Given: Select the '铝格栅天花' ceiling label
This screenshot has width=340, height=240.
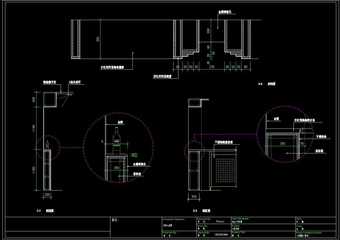Looking at the screenshot, I should (x=49, y=82).
